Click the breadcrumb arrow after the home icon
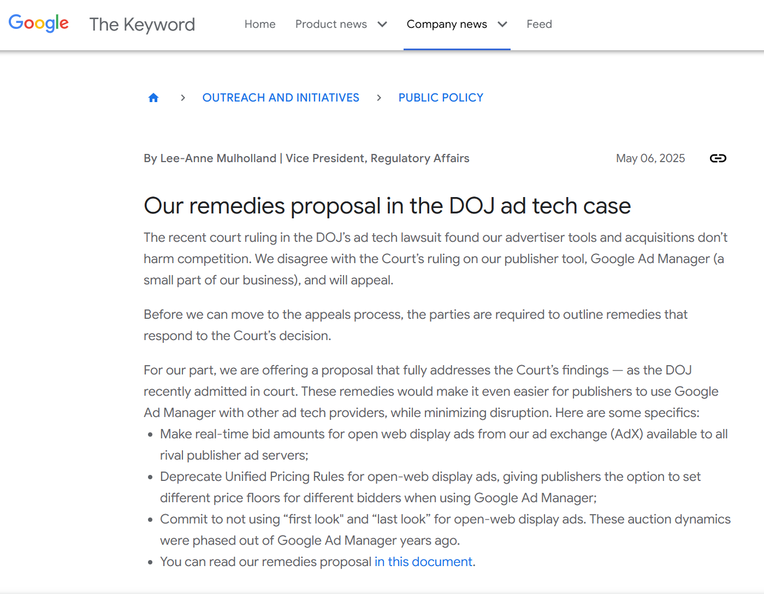Screen dimensions: 764x595 point(183,98)
